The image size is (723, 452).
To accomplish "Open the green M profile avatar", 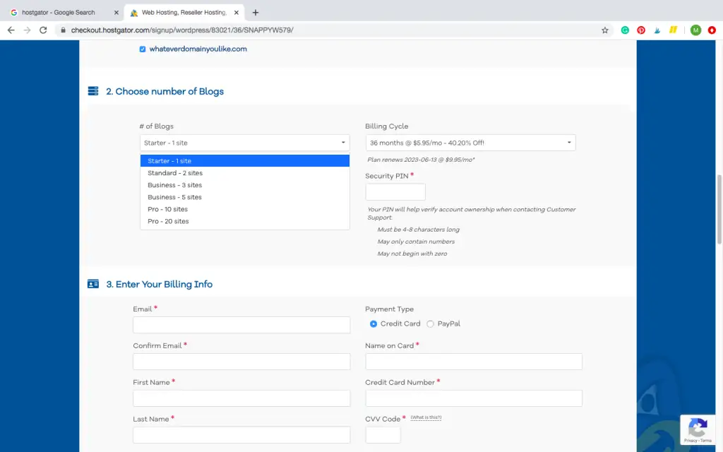I will click(x=695, y=30).
